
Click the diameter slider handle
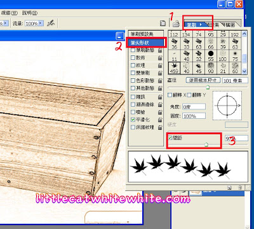click(x=208, y=87)
